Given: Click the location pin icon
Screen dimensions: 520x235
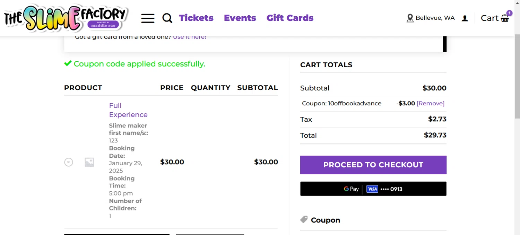Looking at the screenshot, I should tap(410, 18).
